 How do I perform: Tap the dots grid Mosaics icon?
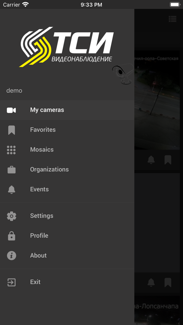pyautogui.click(x=11, y=150)
